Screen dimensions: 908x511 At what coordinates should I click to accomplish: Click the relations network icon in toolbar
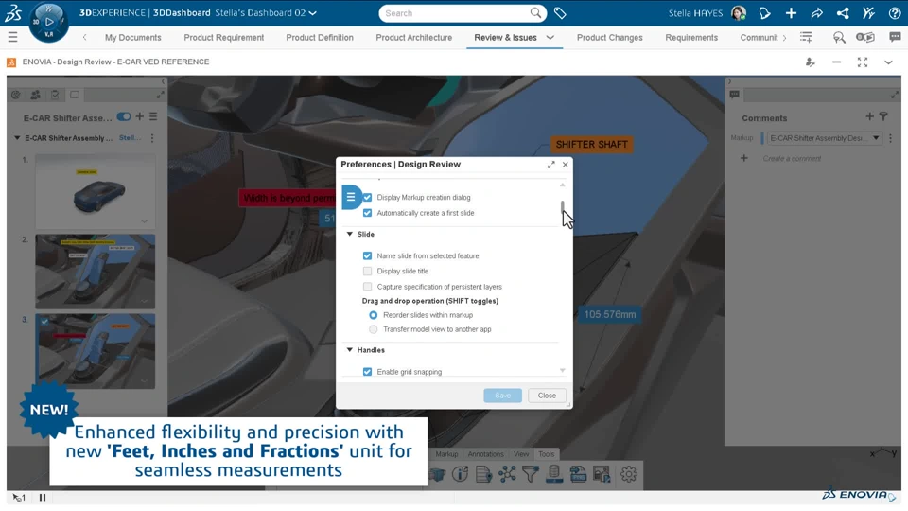click(507, 474)
